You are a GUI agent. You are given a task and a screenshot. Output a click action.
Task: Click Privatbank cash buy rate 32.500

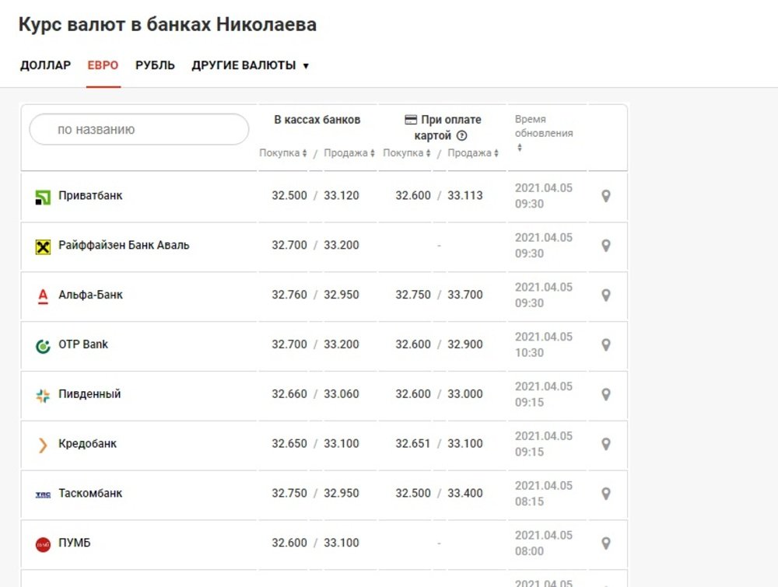coord(289,195)
